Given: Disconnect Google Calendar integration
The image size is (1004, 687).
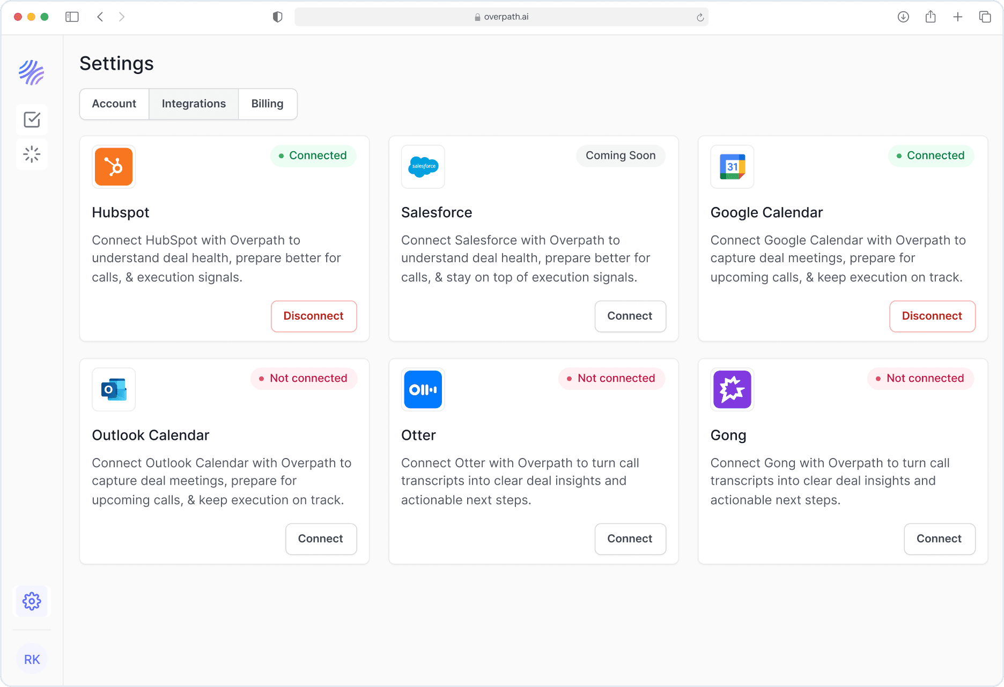Looking at the screenshot, I should pos(932,316).
